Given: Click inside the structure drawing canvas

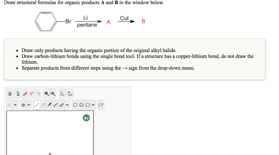Looking at the screenshot, I should pyautogui.click(x=50, y=133).
